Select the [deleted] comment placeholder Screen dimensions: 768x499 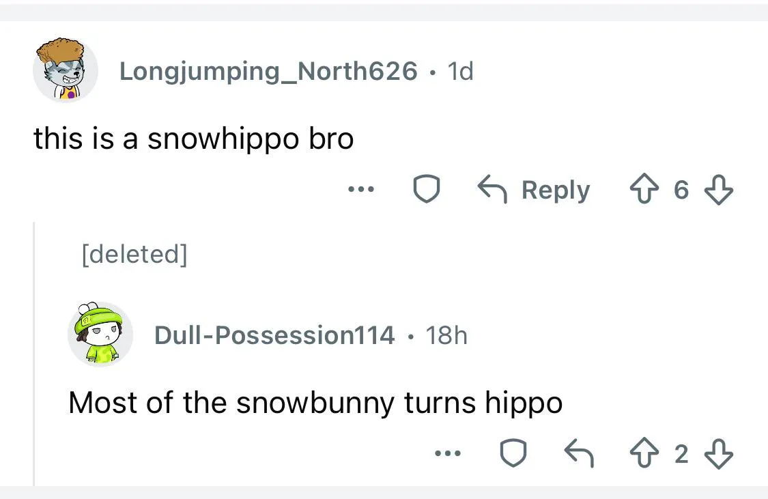134,254
